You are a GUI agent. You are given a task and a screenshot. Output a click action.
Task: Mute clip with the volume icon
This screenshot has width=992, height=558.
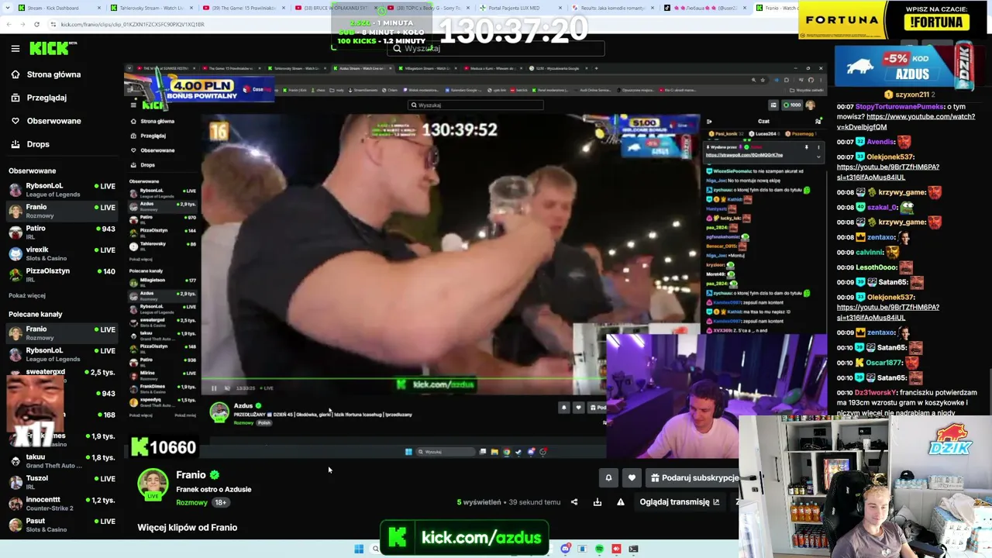[x=227, y=388]
